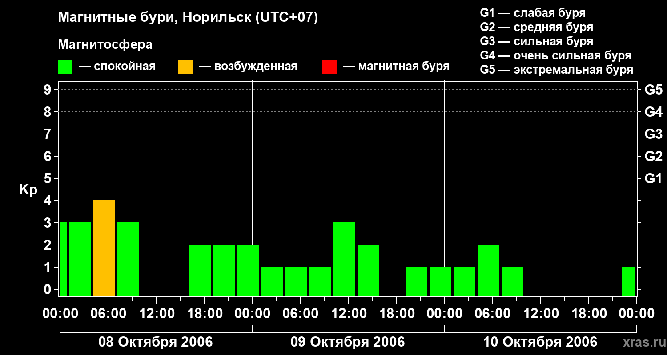667x355 pixels.
Task: Click the G3 axis label
Action: coord(653,134)
